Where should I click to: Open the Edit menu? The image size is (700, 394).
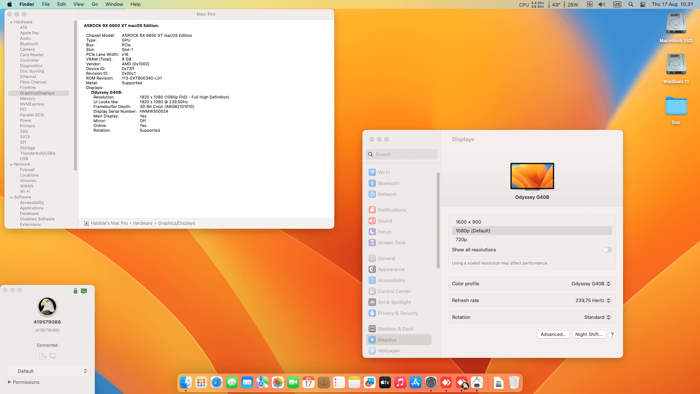(x=61, y=4)
